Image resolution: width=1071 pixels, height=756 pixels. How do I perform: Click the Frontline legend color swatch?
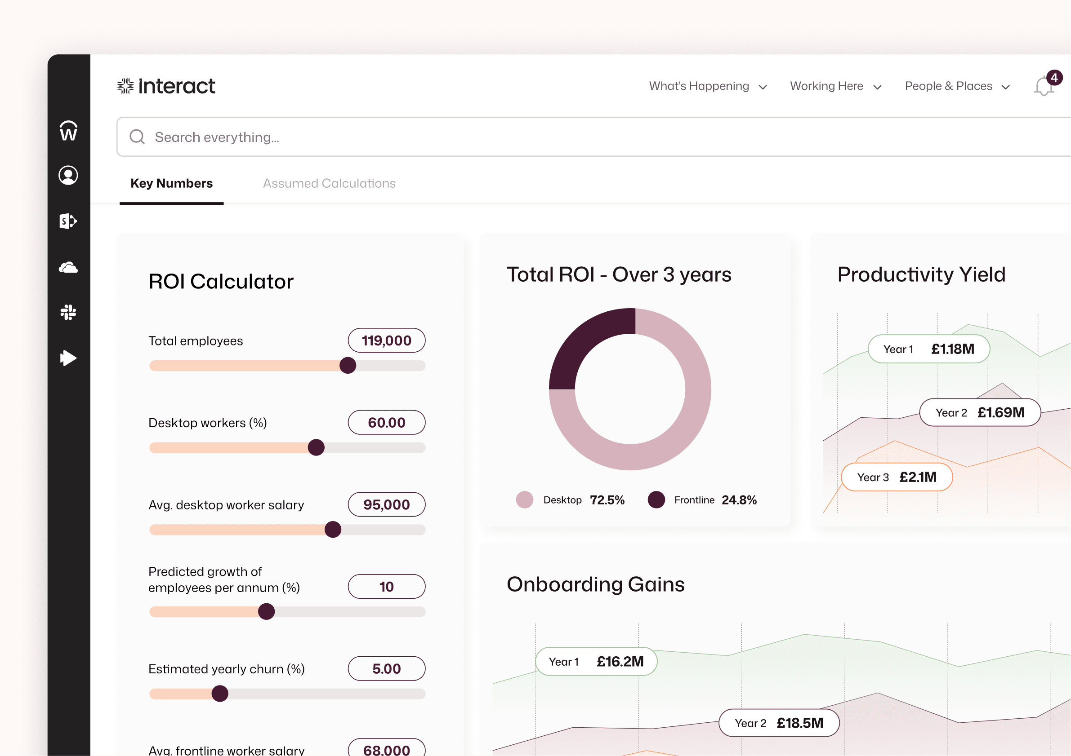(656, 500)
